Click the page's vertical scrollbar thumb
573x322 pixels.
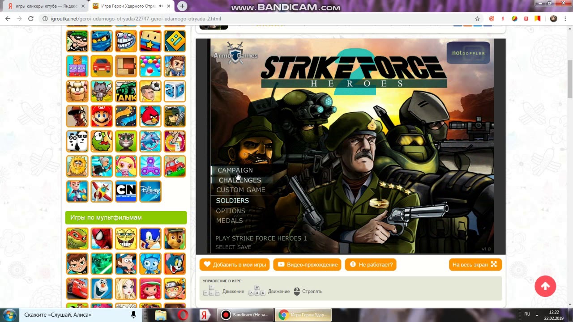point(569,78)
